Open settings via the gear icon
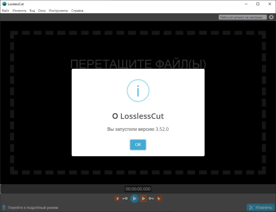276x212 pixels. click(x=271, y=17)
